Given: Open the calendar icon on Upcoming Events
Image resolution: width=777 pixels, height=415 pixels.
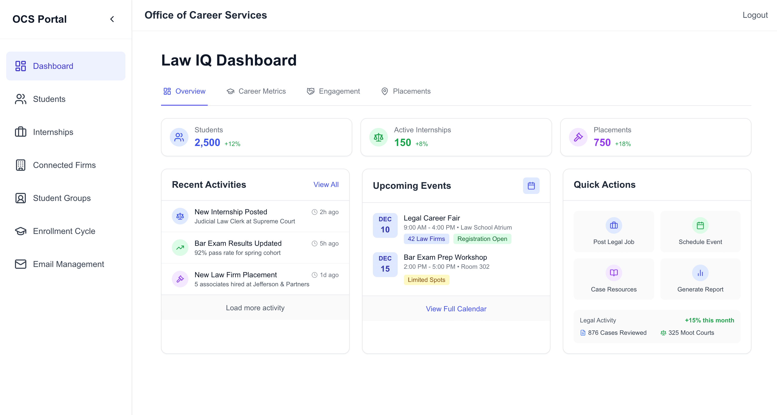Looking at the screenshot, I should click(531, 186).
